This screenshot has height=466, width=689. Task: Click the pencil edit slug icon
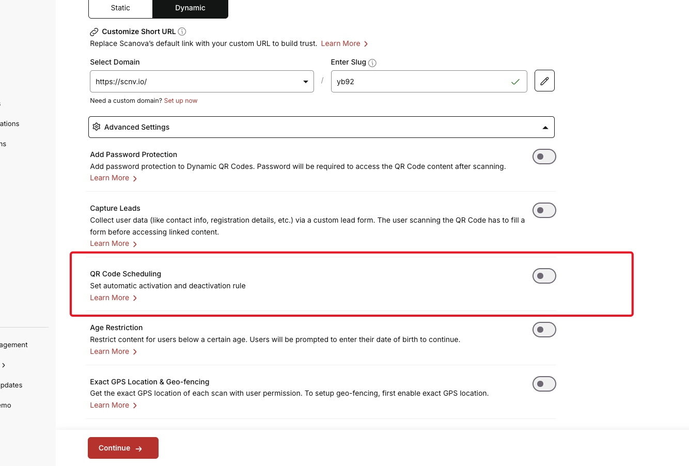544,81
